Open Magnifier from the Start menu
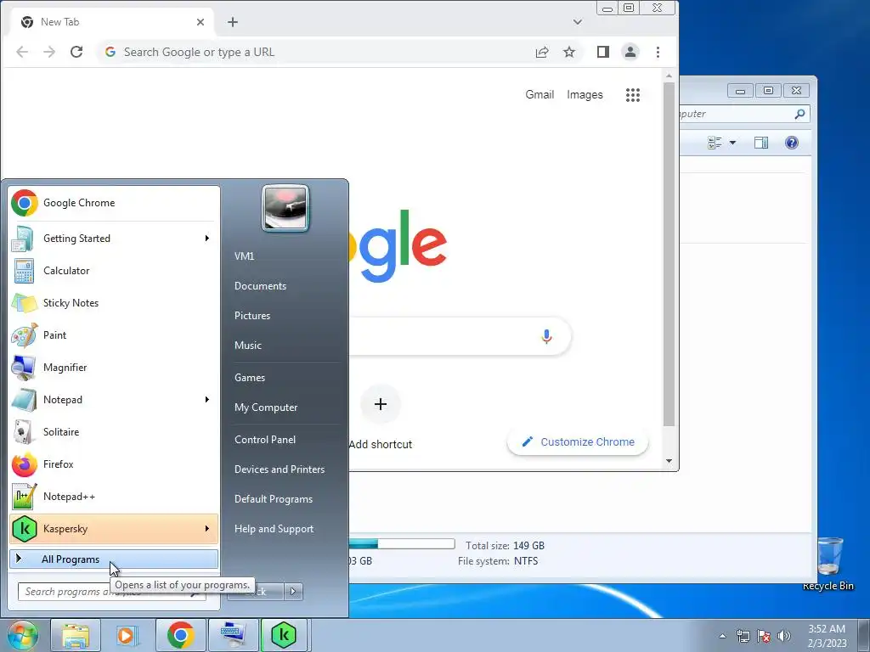The width and height of the screenshot is (870, 652). point(114,367)
